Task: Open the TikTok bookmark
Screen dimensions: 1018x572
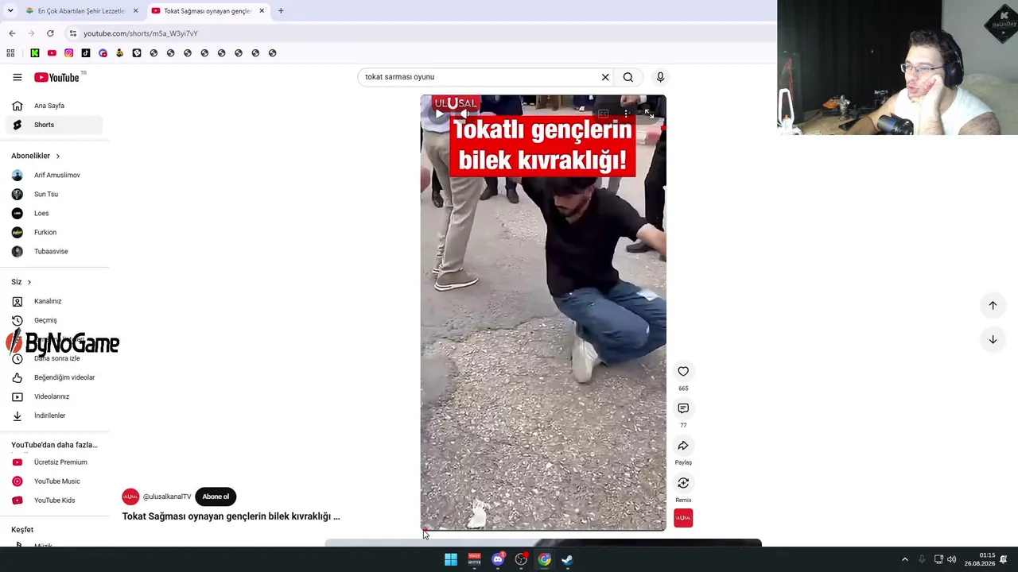Action: coord(86,53)
